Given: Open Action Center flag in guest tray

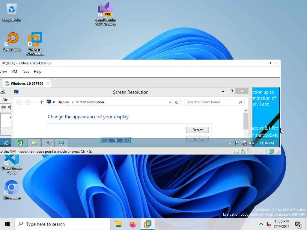Looking at the screenshot, I should 237,143.
